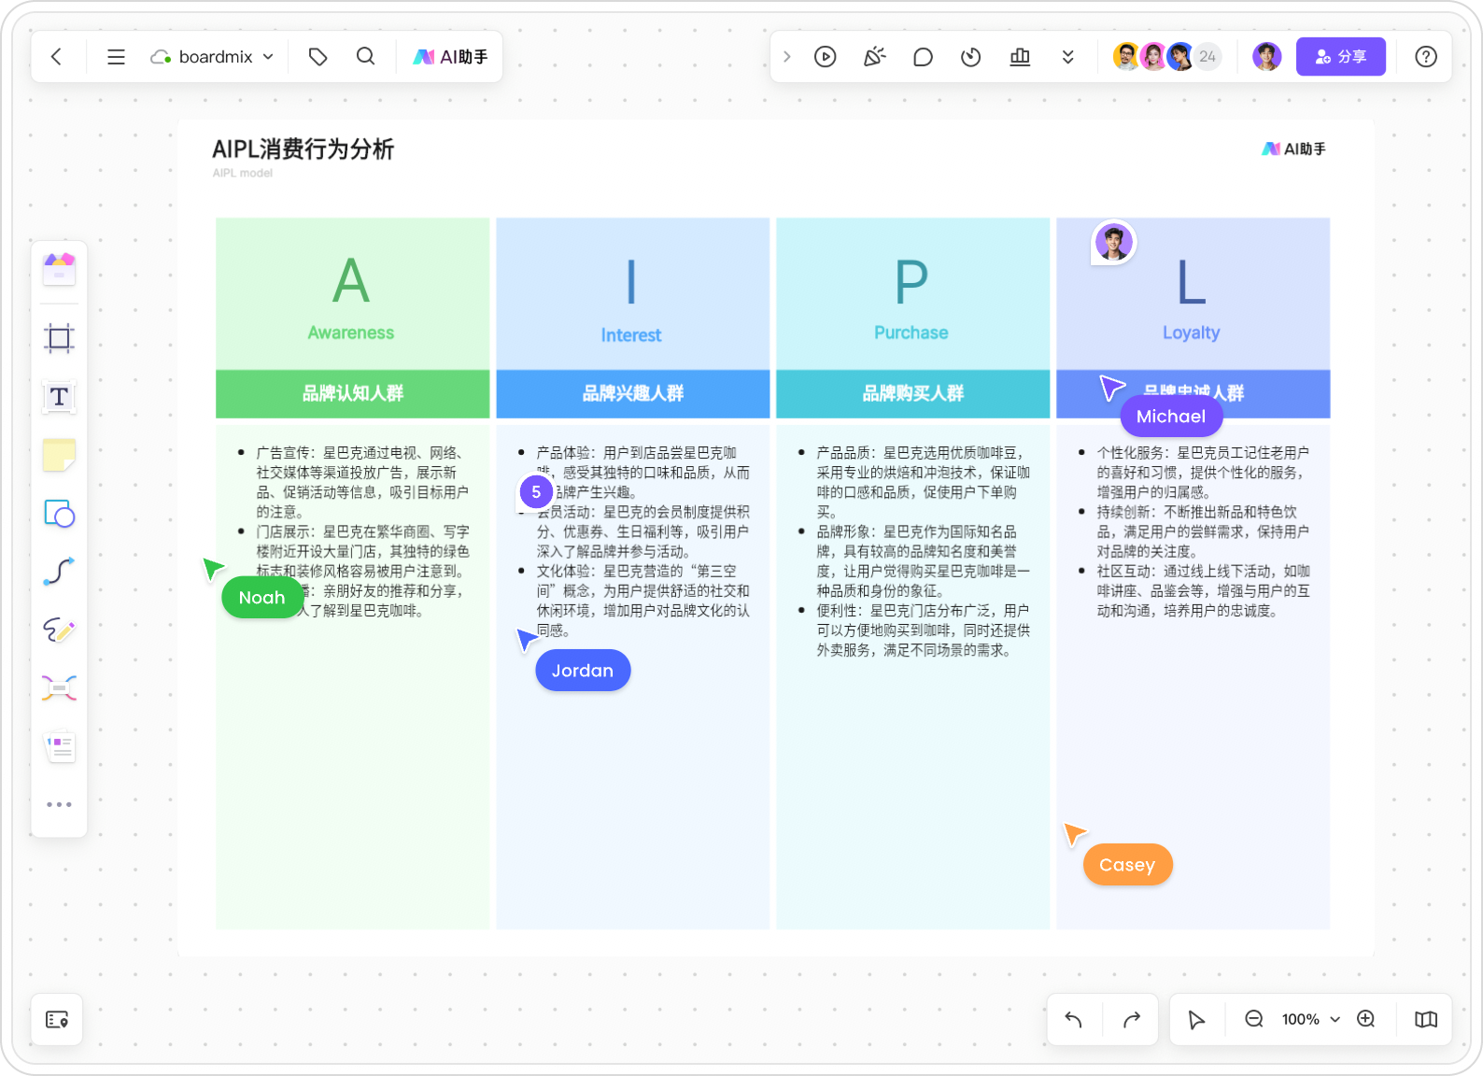
Task: Select the 社区互动 bullet text
Action: 1204,590
